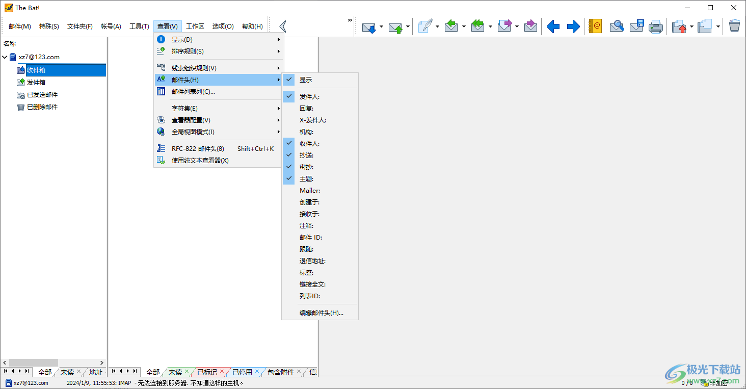Click the reply with green arrow icon
The image size is (746, 389).
(x=451, y=25)
